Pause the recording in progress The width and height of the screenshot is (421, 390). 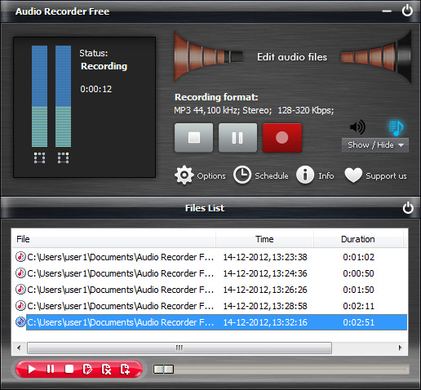pos(237,138)
